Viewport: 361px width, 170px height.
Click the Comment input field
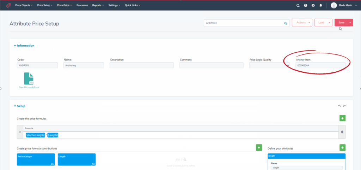coord(212,65)
